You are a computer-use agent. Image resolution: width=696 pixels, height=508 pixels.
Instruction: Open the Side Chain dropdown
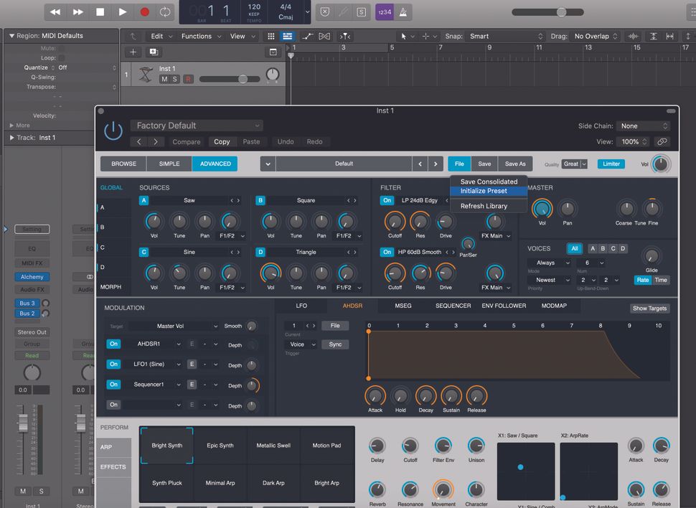[642, 126]
